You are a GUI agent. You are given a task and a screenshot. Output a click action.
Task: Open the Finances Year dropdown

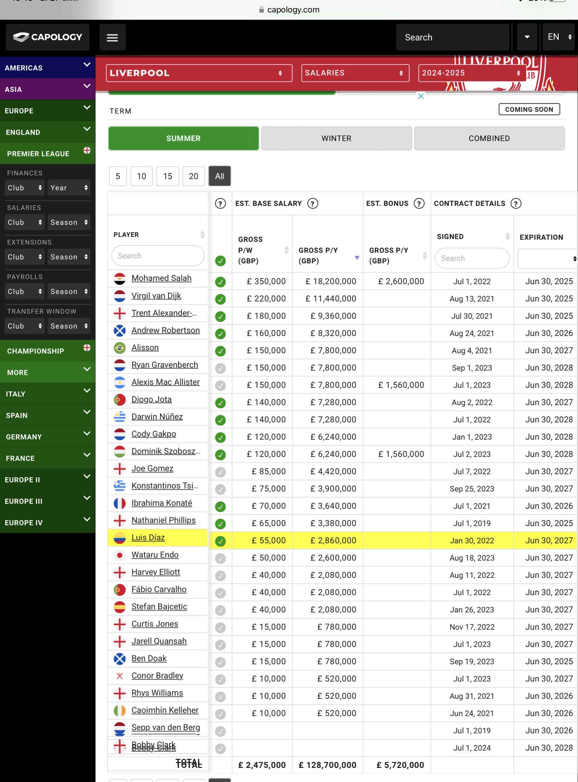pyautogui.click(x=69, y=188)
